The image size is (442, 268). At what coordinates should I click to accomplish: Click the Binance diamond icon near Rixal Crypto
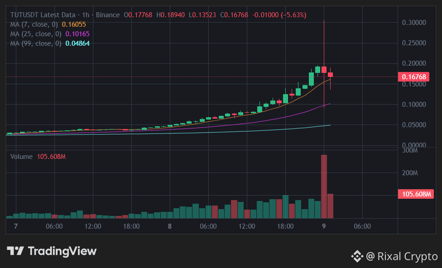pos(357,256)
